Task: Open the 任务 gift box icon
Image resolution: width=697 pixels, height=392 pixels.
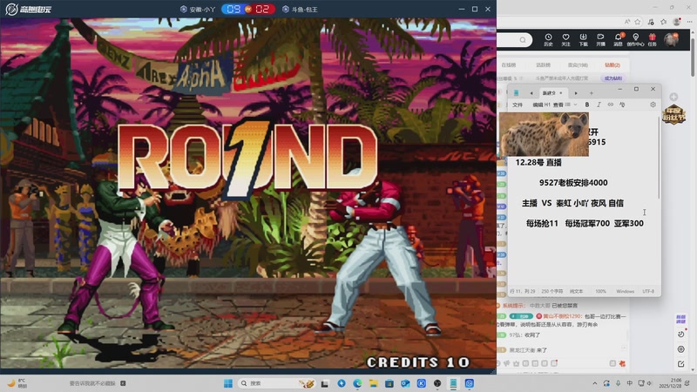Action: 652,39
